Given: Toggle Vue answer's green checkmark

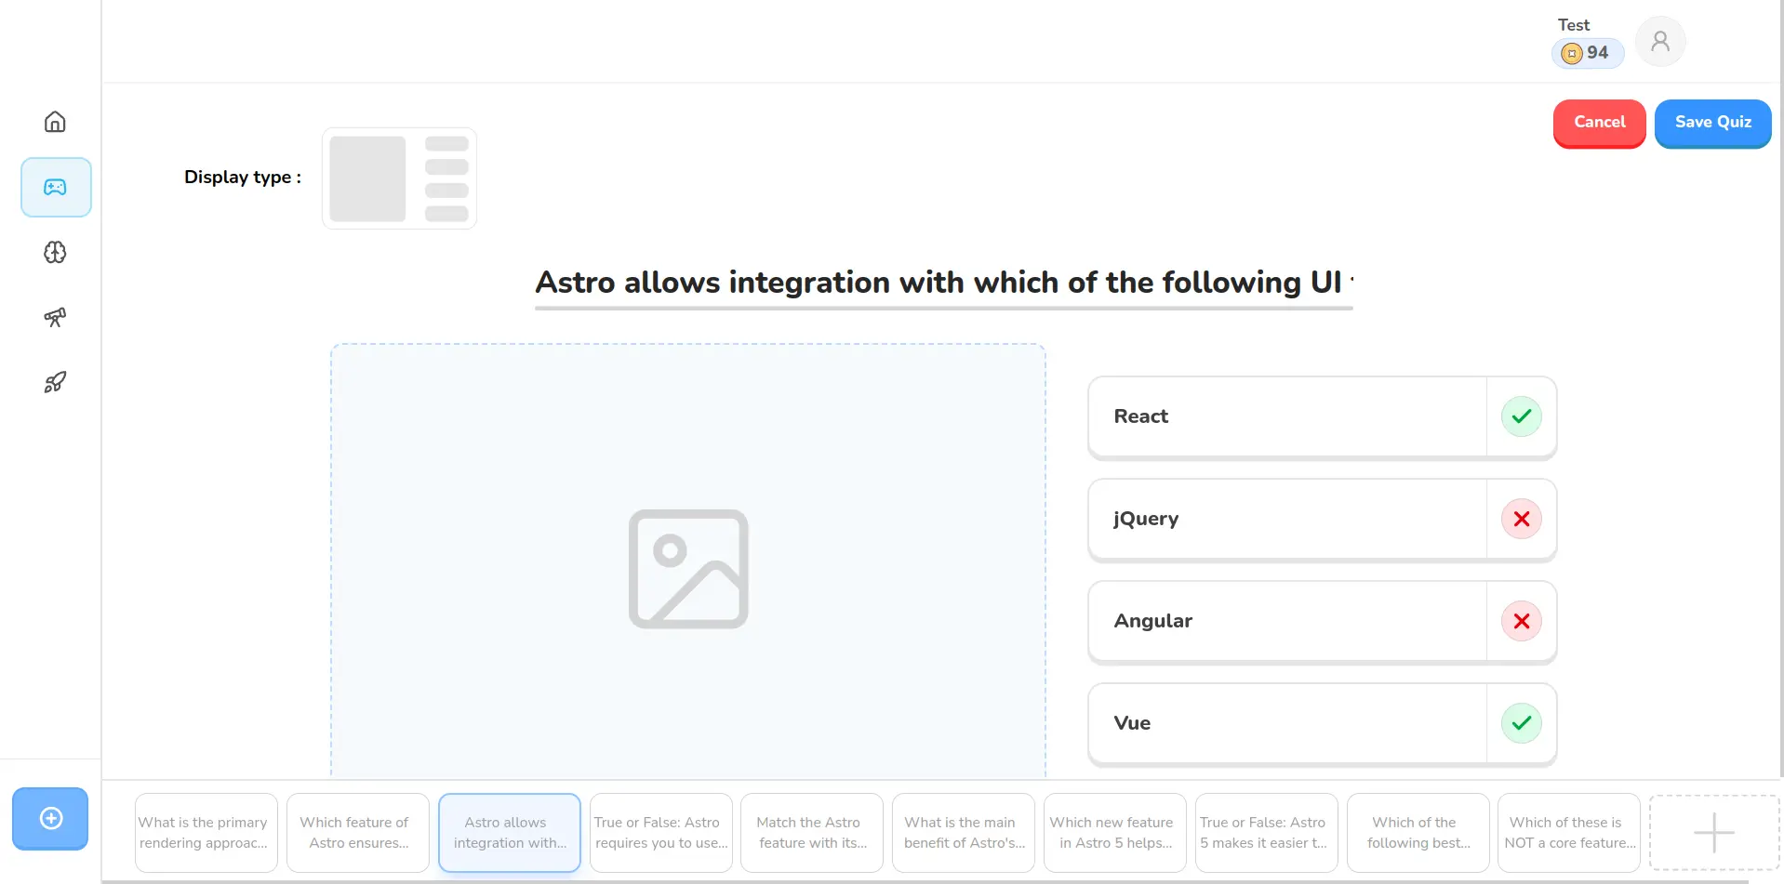Looking at the screenshot, I should point(1521,723).
